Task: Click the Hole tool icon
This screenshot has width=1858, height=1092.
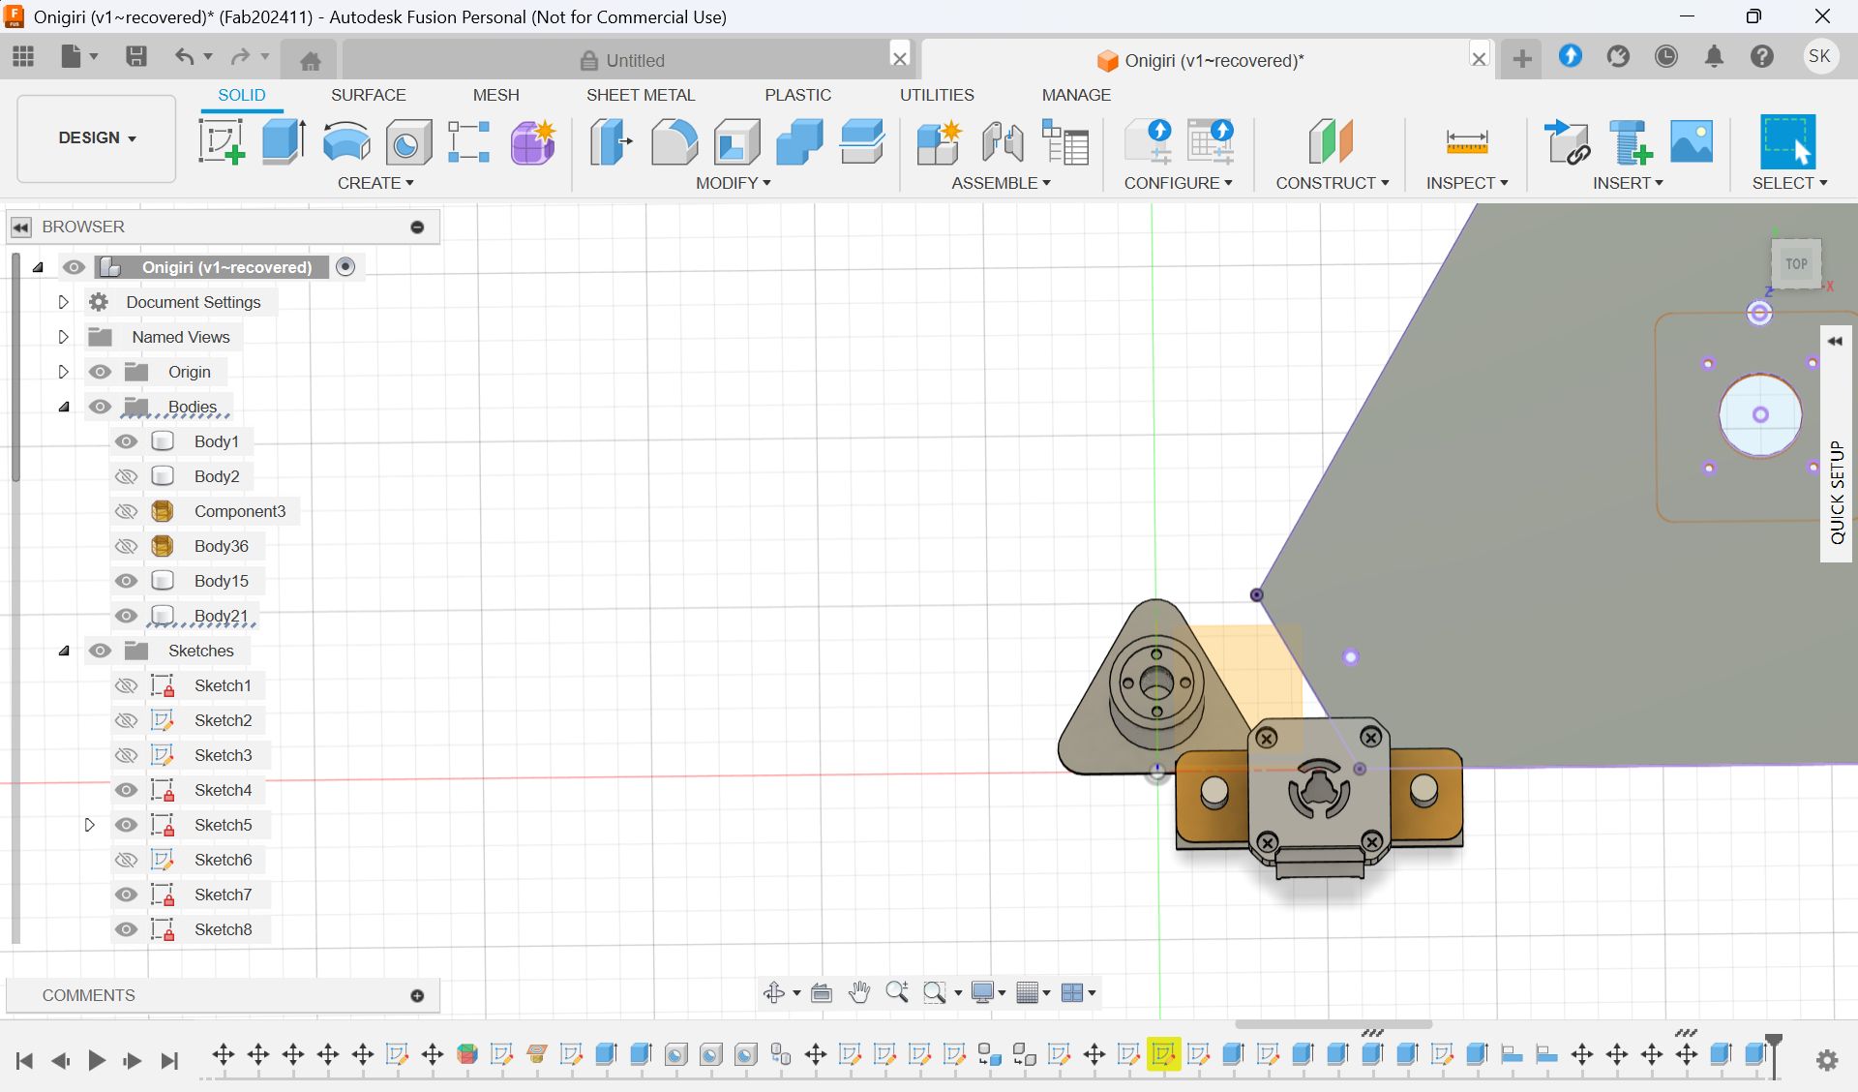Action: click(x=407, y=141)
